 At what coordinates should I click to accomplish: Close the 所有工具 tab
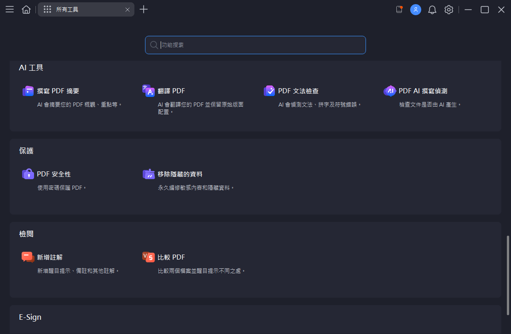[128, 10]
